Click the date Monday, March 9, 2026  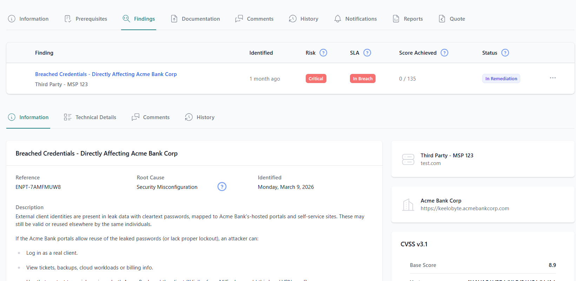click(286, 187)
